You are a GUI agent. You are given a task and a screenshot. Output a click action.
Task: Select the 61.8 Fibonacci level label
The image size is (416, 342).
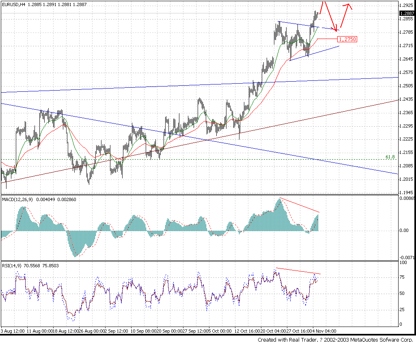coord(390,157)
